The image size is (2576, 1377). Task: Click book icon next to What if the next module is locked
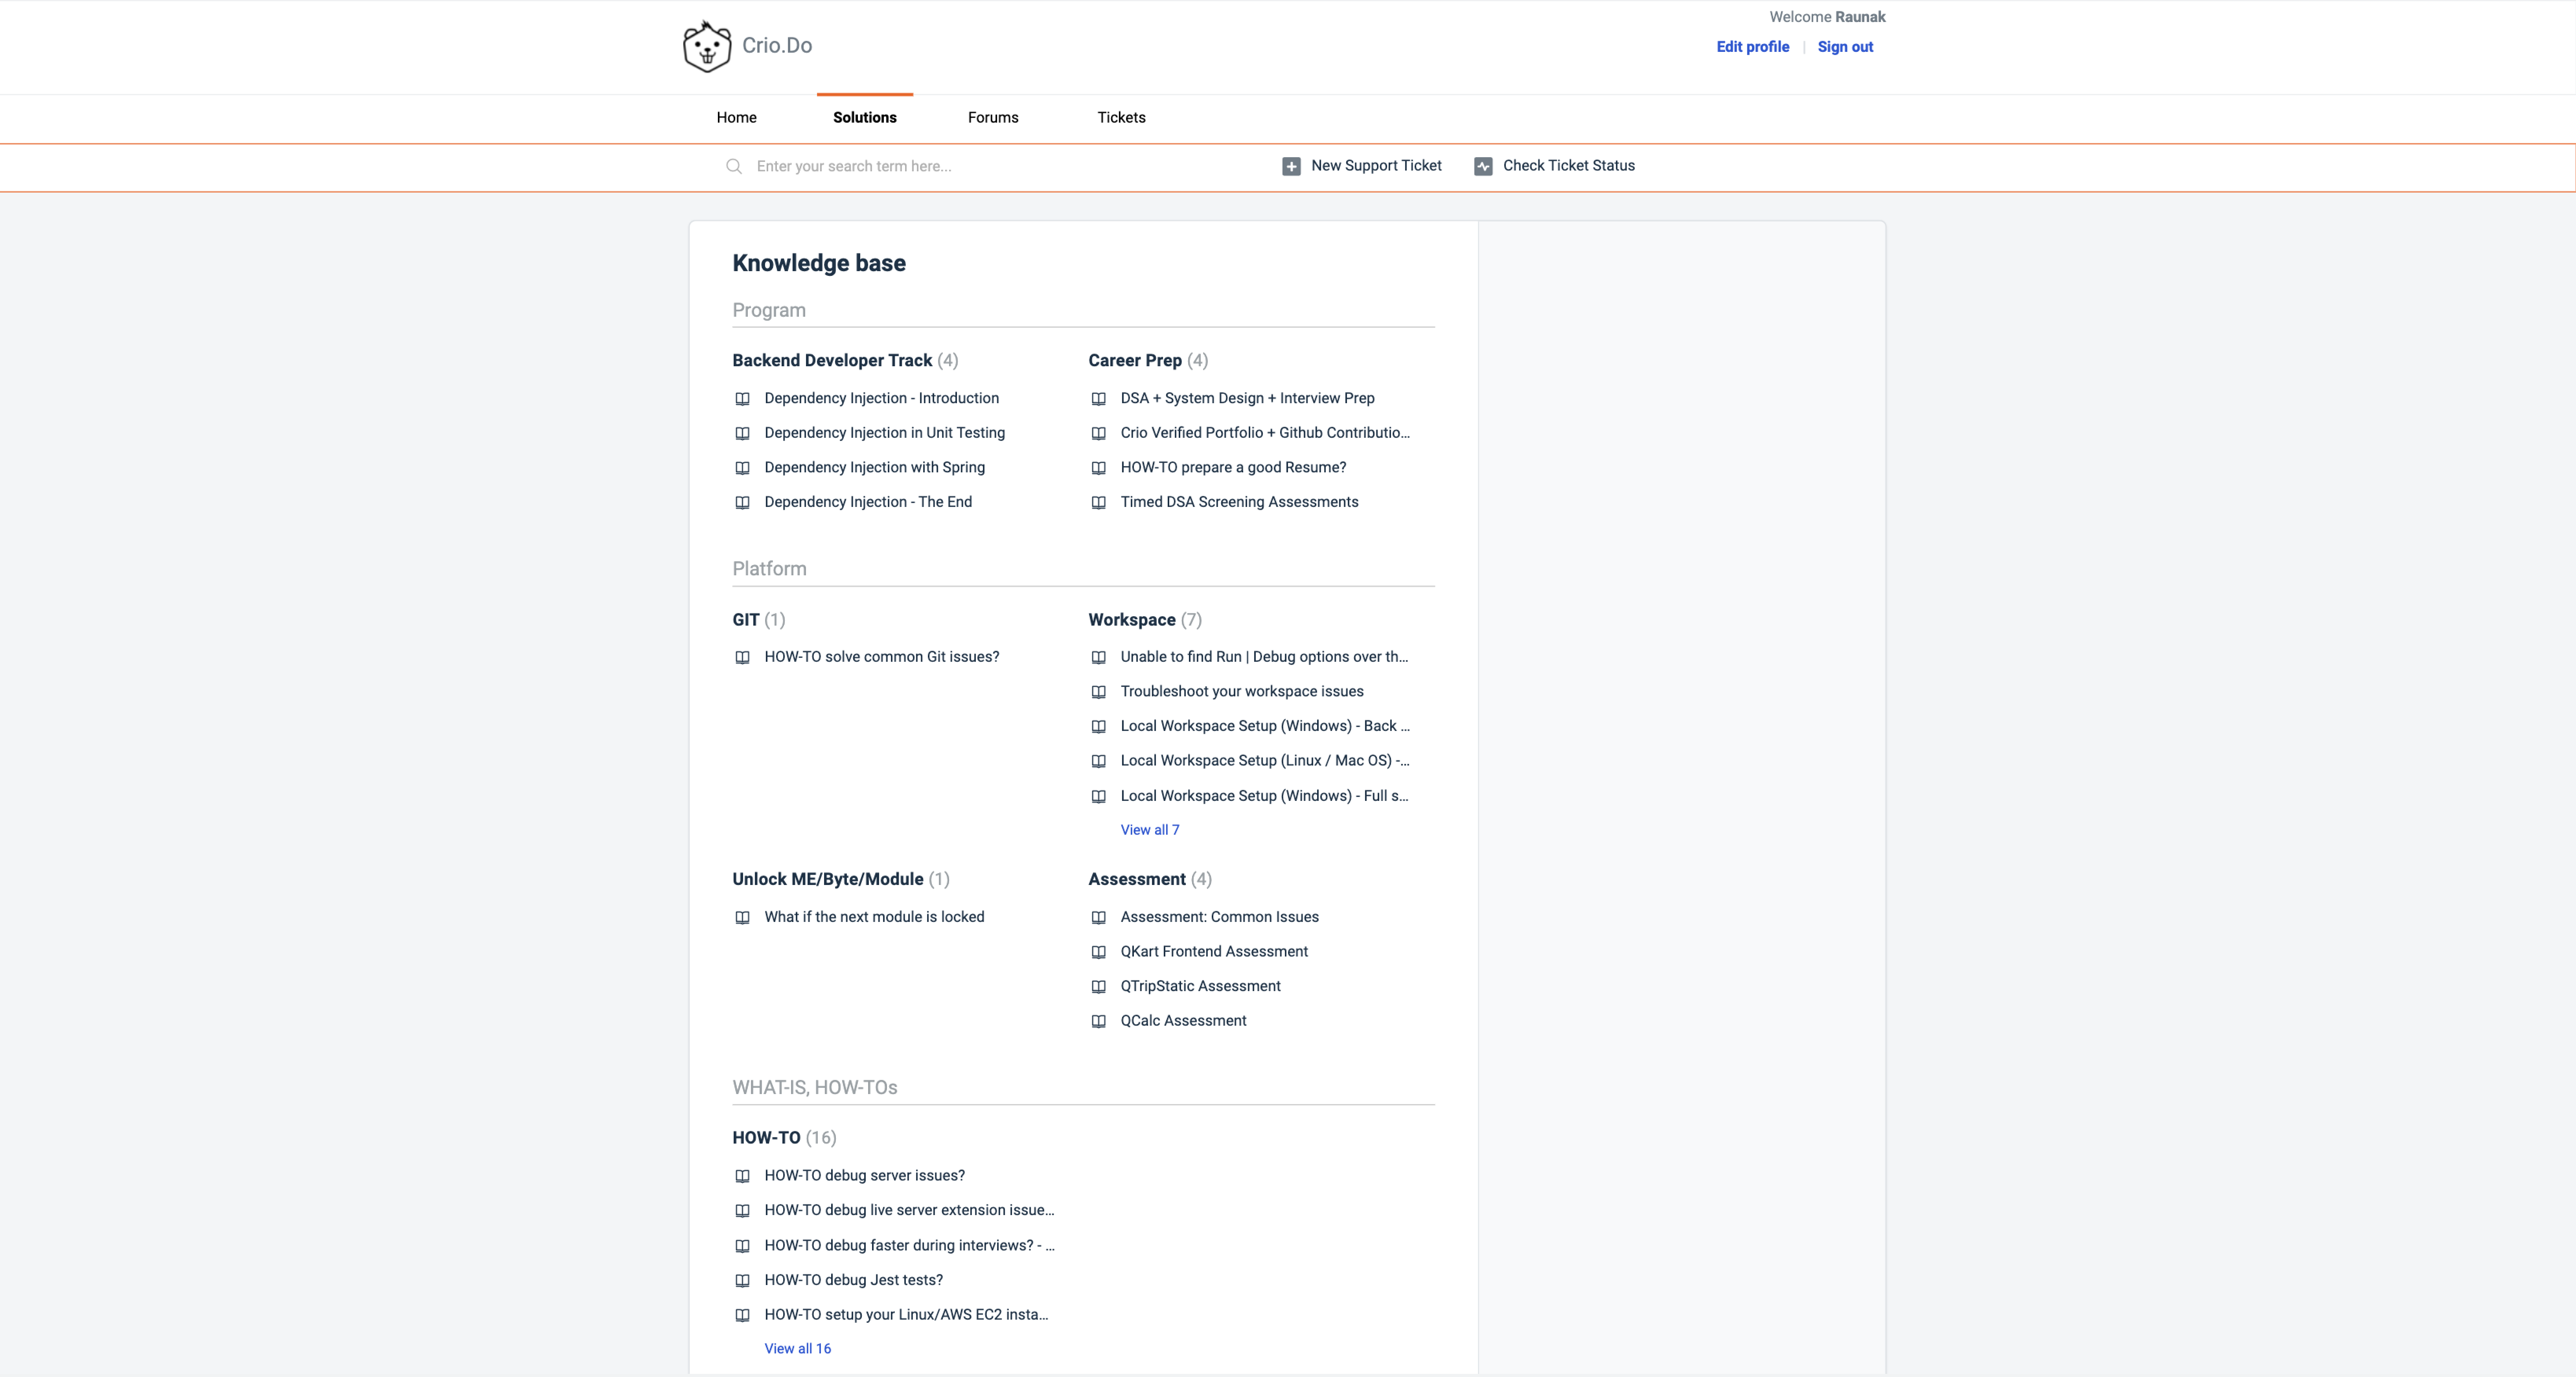[742, 917]
